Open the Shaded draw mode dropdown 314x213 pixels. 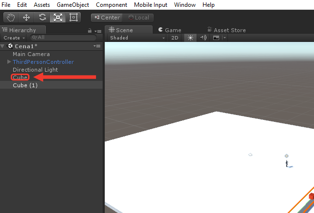click(137, 38)
